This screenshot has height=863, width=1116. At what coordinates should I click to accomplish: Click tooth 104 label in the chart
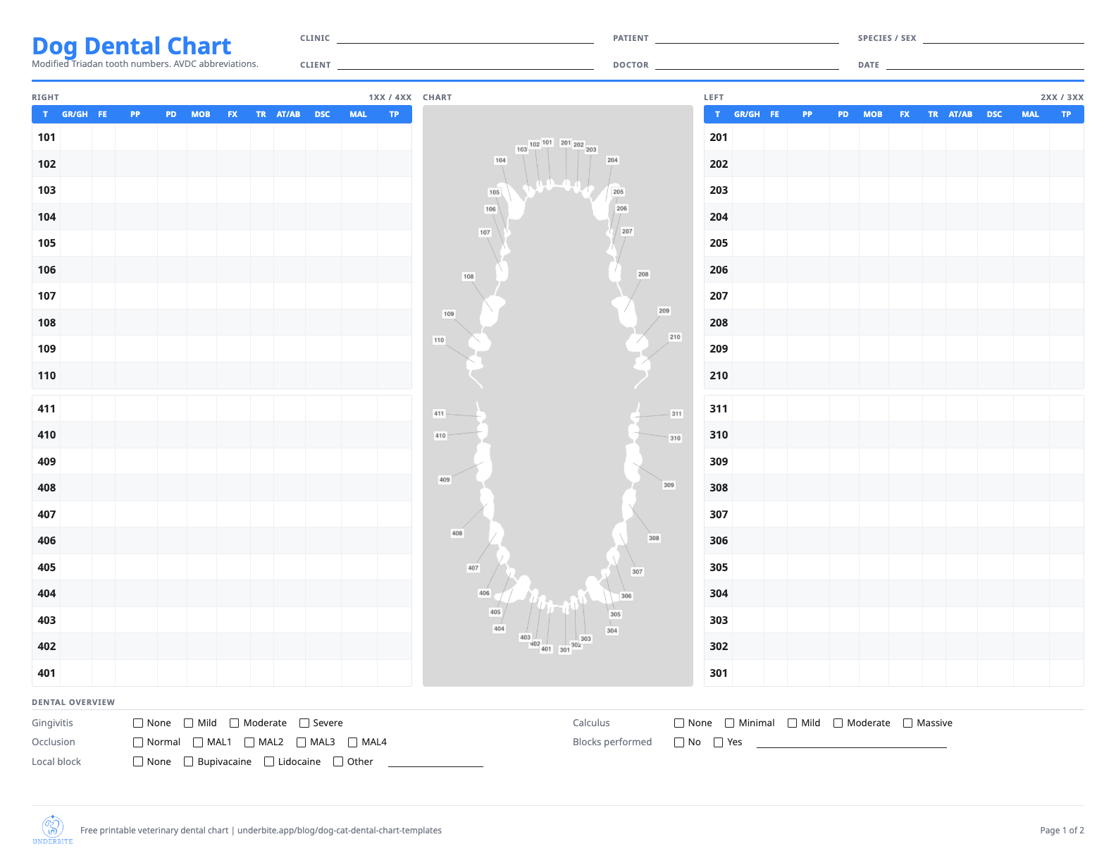500,160
